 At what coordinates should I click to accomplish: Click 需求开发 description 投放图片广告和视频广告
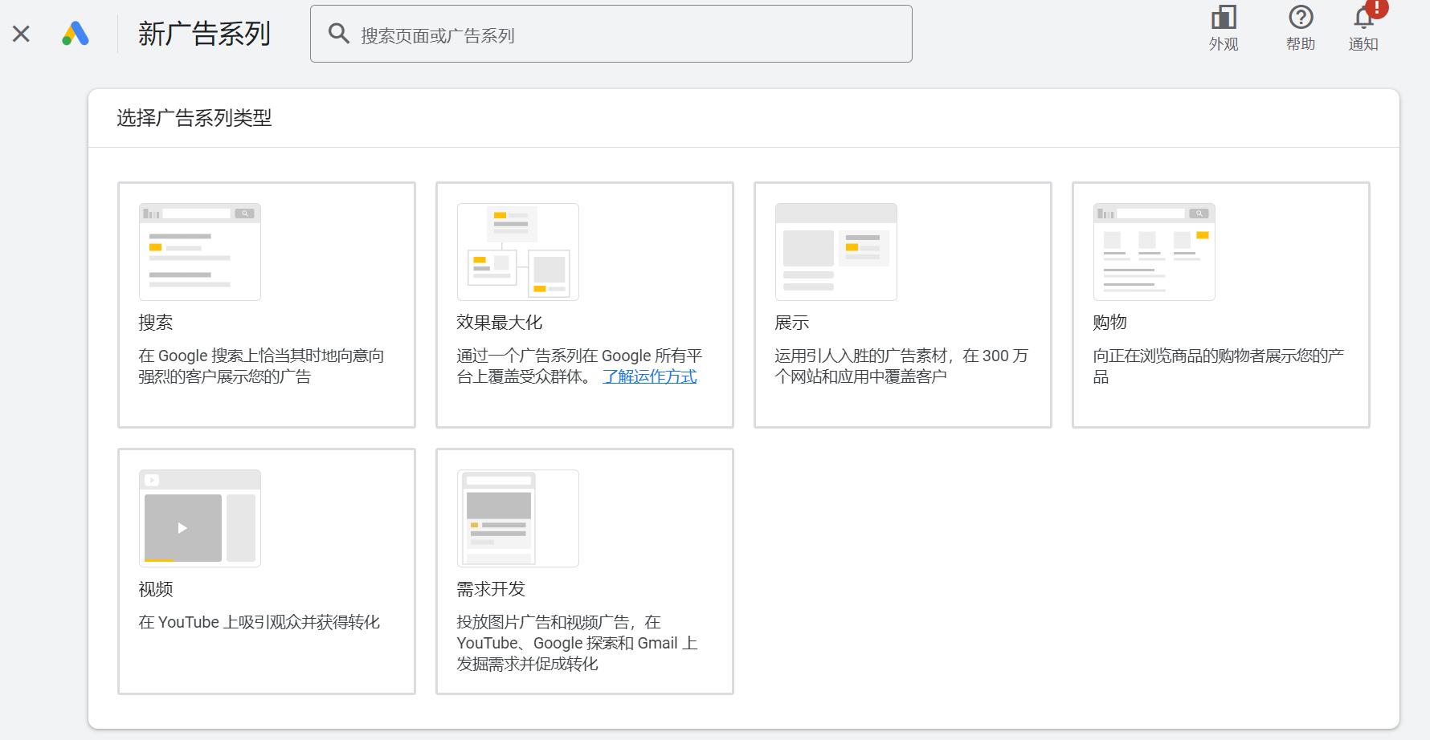tap(577, 643)
